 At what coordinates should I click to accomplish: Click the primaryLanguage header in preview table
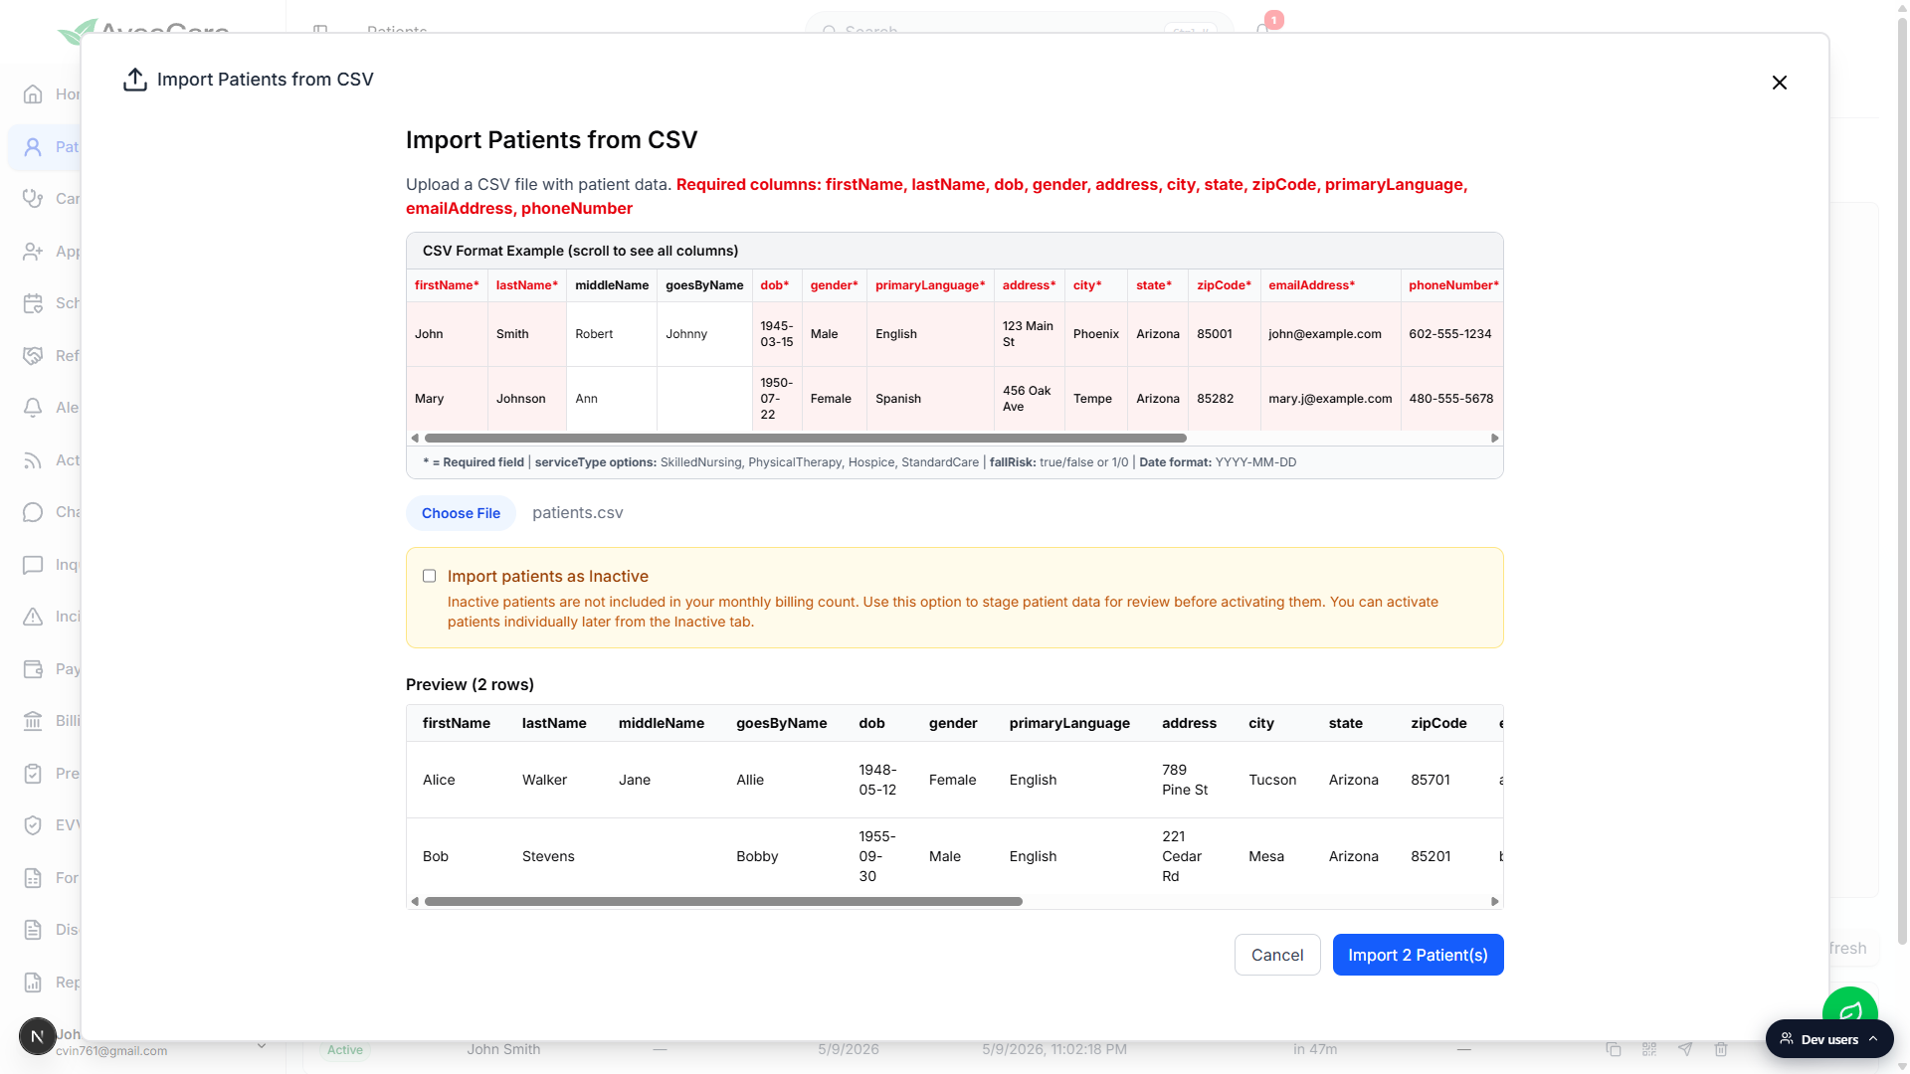[x=1069, y=723]
